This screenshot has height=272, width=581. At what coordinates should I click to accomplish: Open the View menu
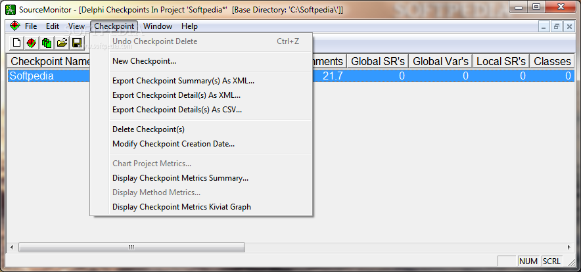click(x=76, y=26)
